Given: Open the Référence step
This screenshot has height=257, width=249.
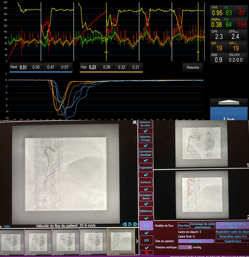Looking at the screenshot, I should 146,211.
